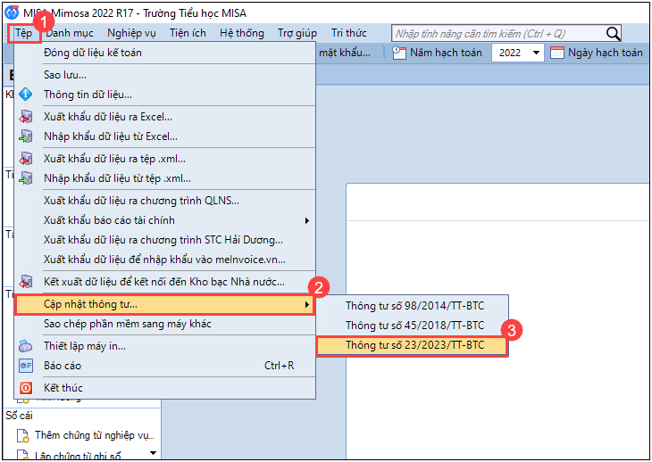This screenshot has height=462, width=652.
Task: Open the 2022 accounting year dropdown
Action: pos(536,53)
